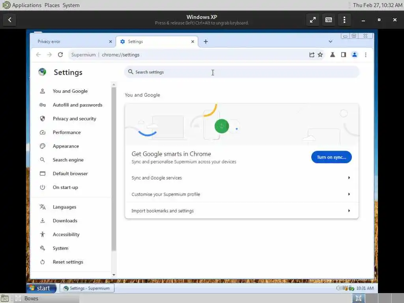
Task: Open the System menu
Action: pos(71,5)
